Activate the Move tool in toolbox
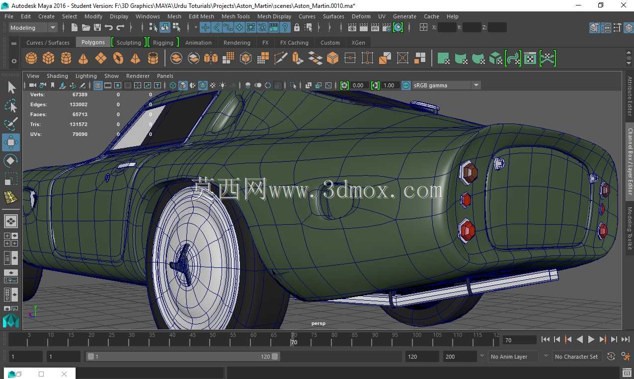This screenshot has height=379, width=634. (11, 142)
